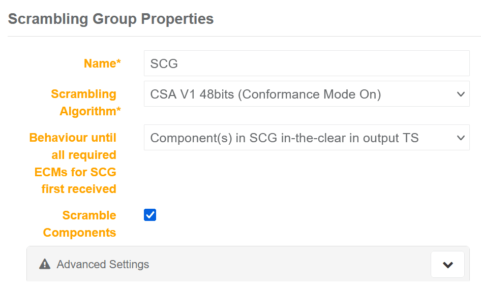Click the SCG text in Name field

[x=164, y=64]
